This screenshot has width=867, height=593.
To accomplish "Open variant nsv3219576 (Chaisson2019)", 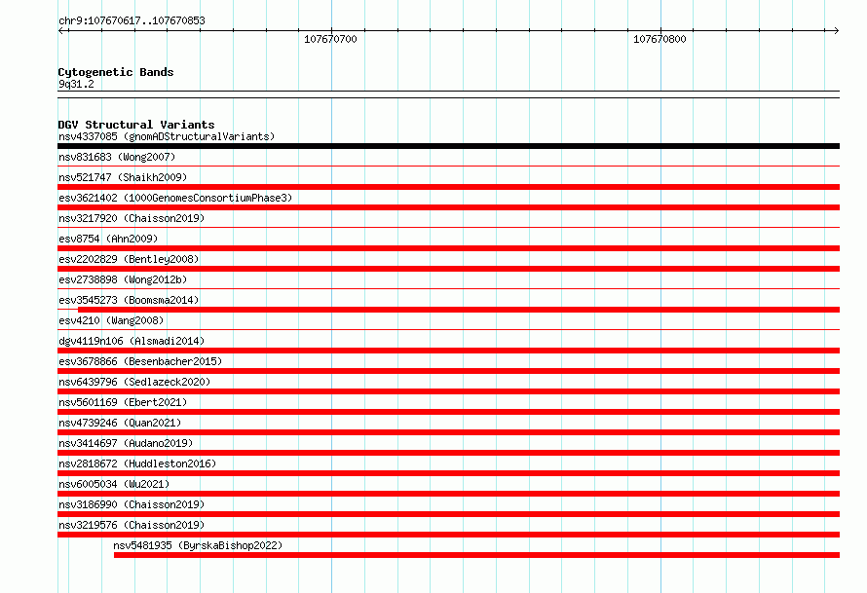I will 132,525.
